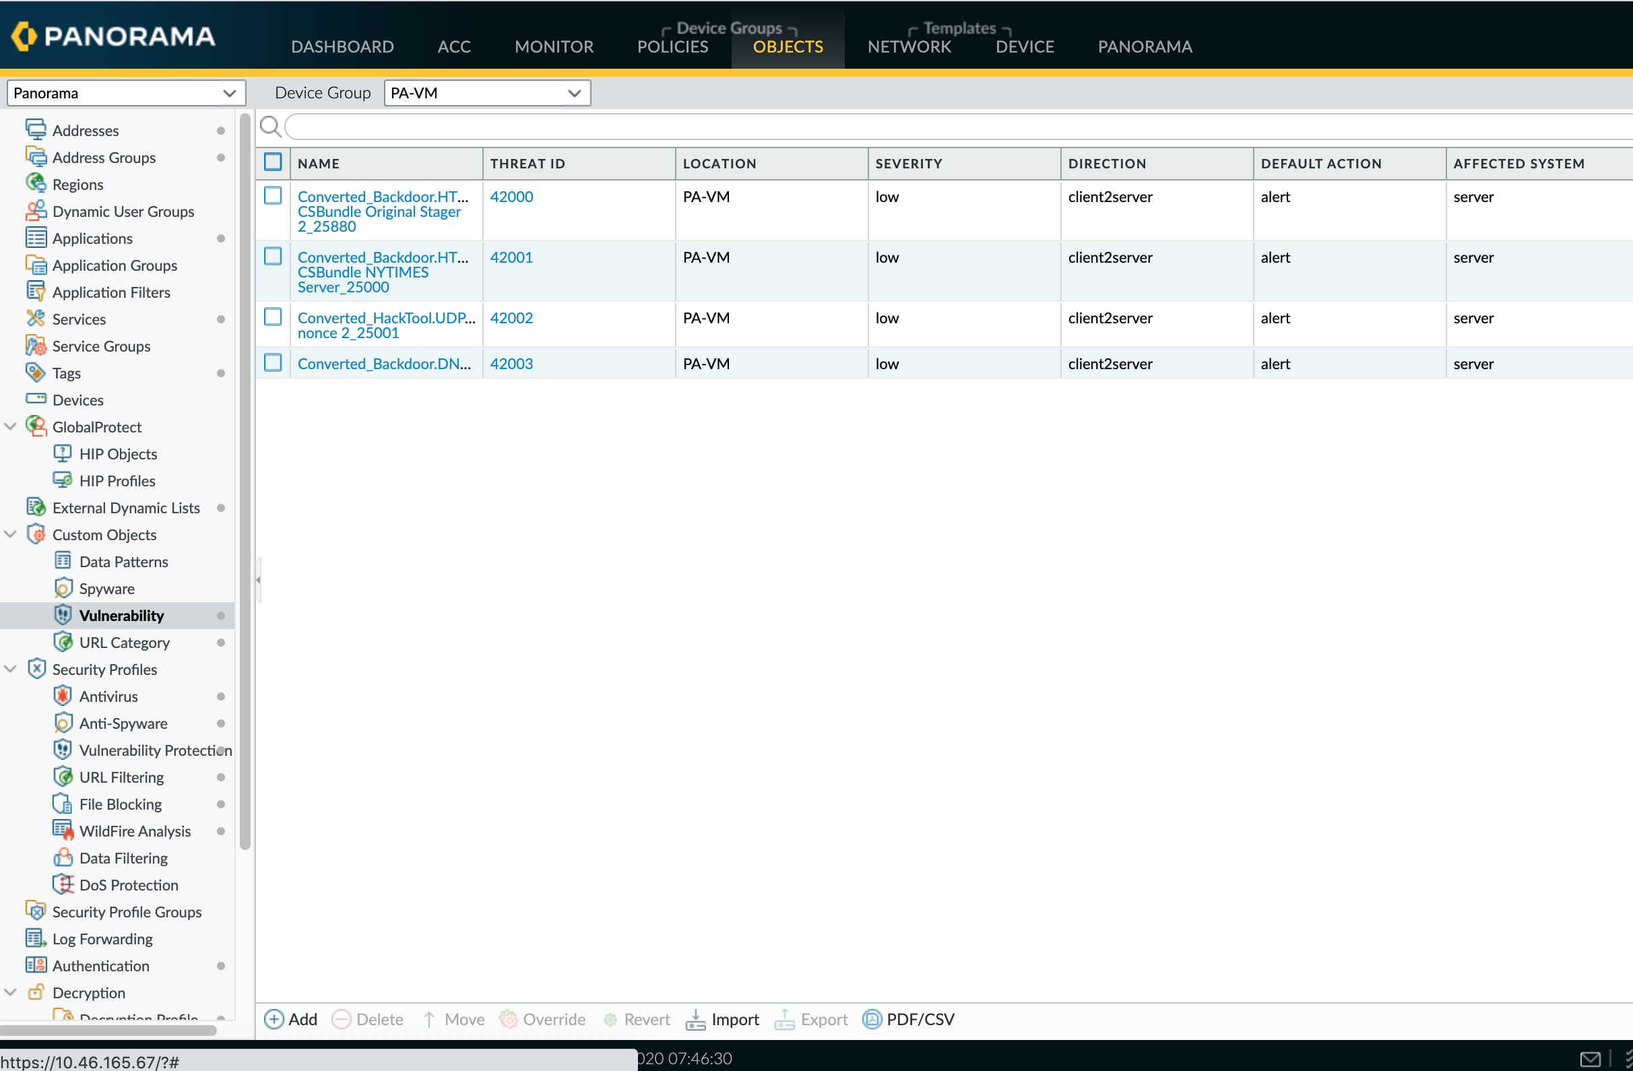Click the Tags icon in sidebar

pyautogui.click(x=35, y=372)
